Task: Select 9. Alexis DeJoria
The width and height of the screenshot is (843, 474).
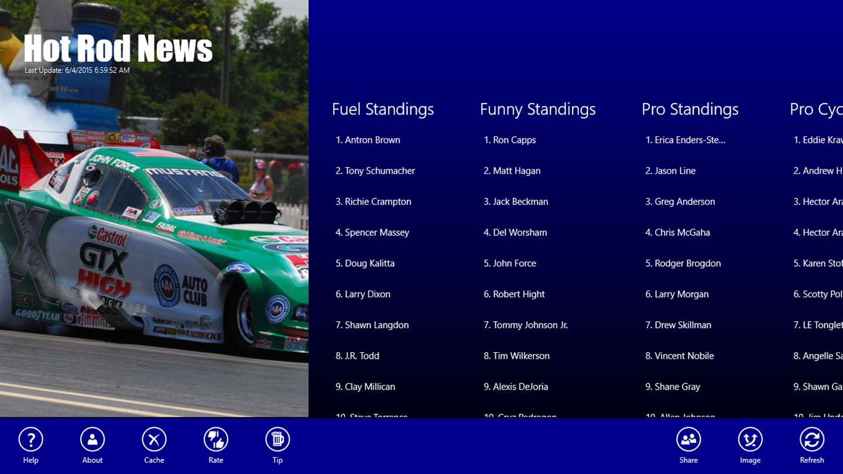Action: (x=516, y=387)
